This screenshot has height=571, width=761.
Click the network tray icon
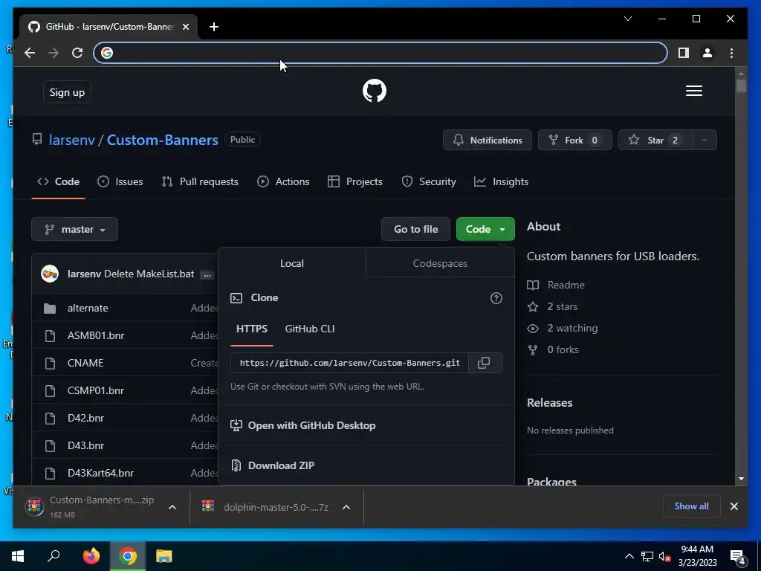tap(647, 556)
